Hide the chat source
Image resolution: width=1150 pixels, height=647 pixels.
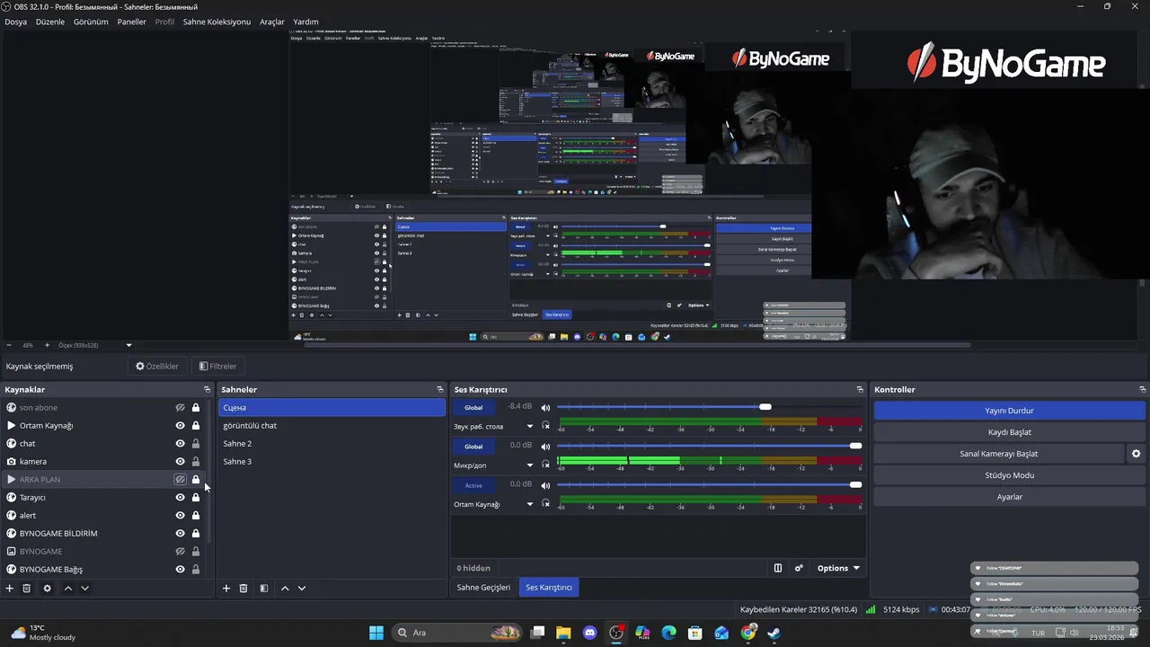tap(180, 443)
